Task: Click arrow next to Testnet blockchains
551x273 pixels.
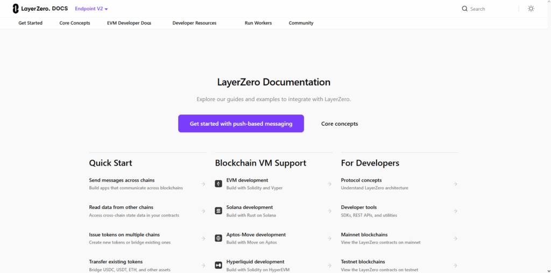Action: 455,265
